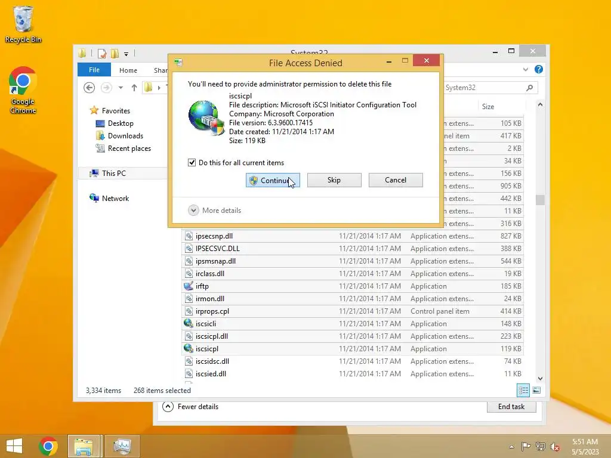This screenshot has height=458, width=611.
Task: Switch to Task Manager taskbar button
Action: pos(122,446)
